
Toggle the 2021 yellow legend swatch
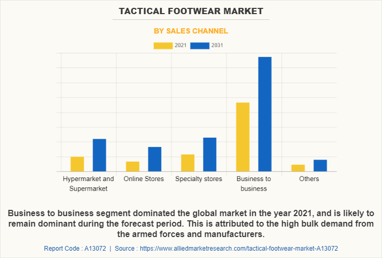[x=163, y=46]
